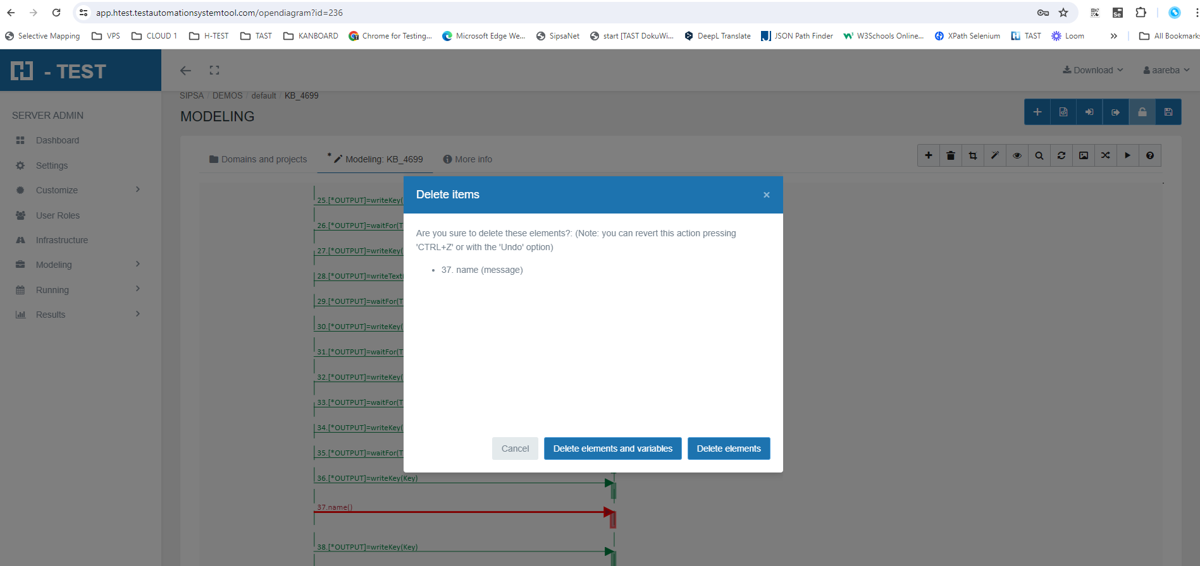
Task: Switch to Domains and projects tab
Action: coord(258,159)
